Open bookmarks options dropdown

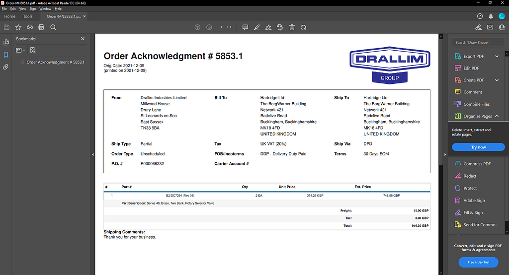coord(20,50)
